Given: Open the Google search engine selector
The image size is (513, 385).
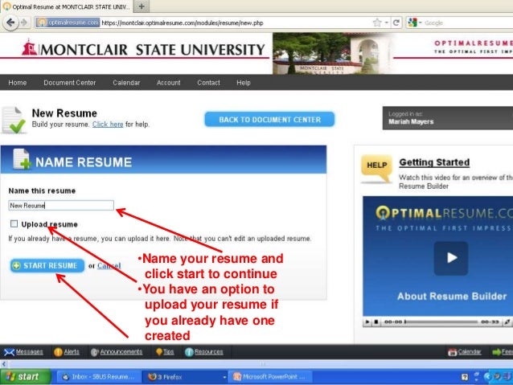Looking at the screenshot, I should (x=415, y=23).
